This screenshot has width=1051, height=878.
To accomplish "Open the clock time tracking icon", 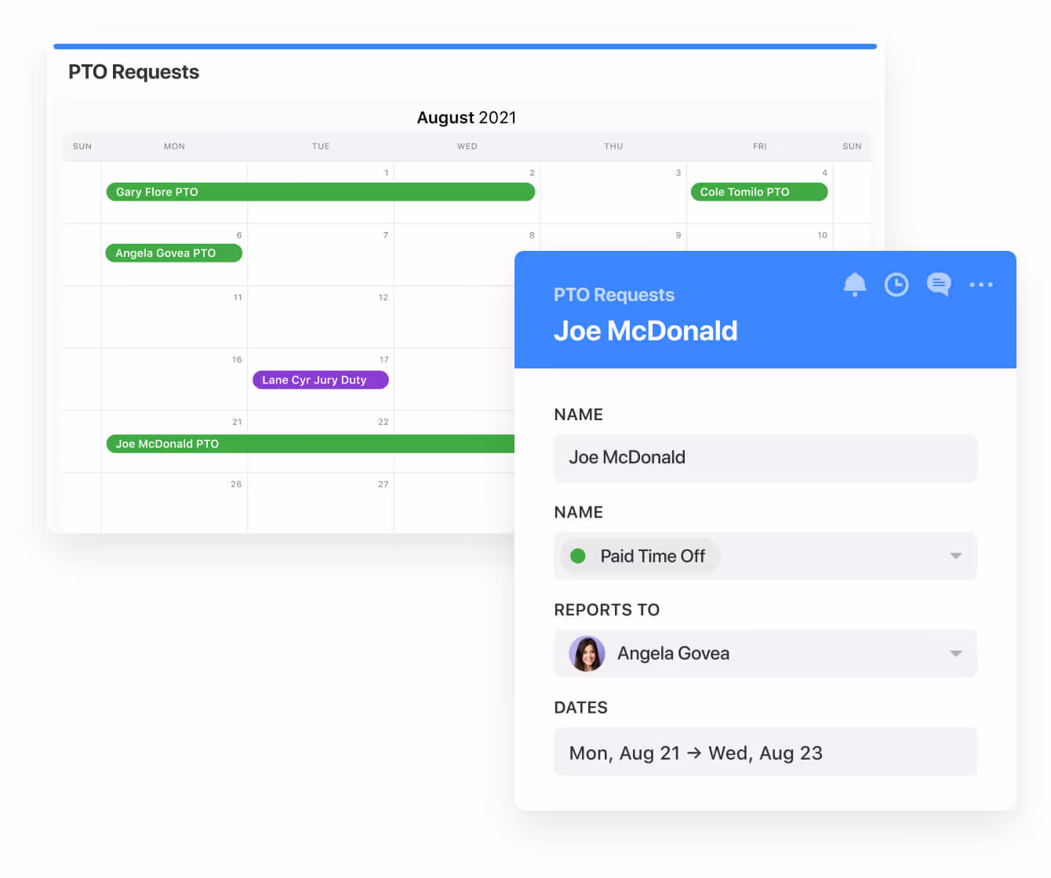I will [896, 285].
